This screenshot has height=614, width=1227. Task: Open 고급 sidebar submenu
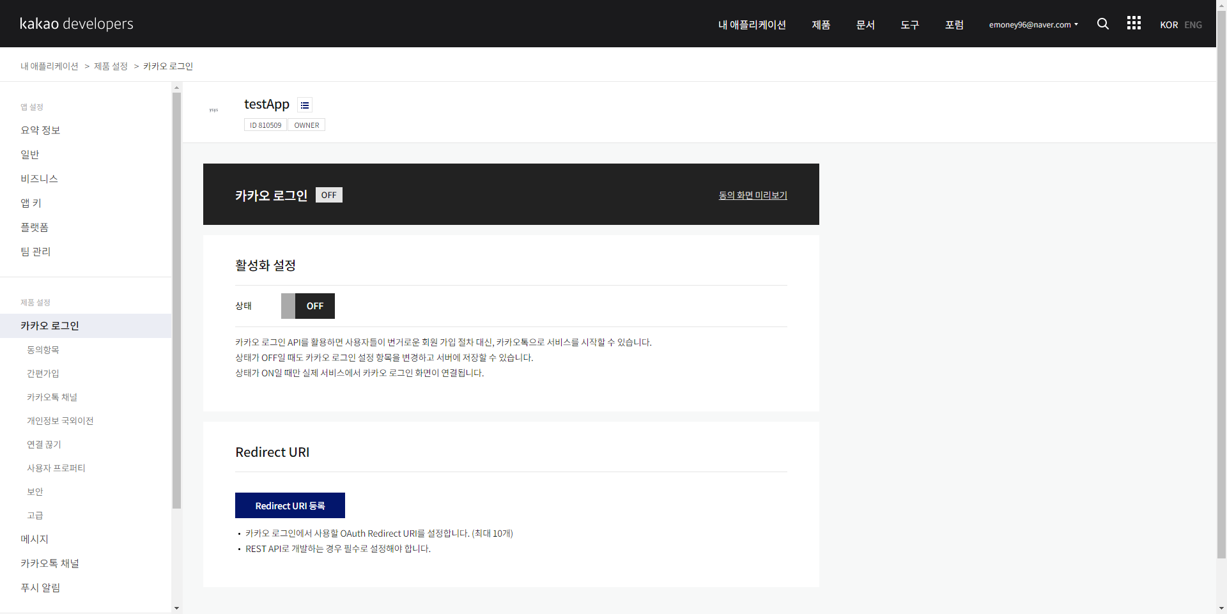point(35,515)
